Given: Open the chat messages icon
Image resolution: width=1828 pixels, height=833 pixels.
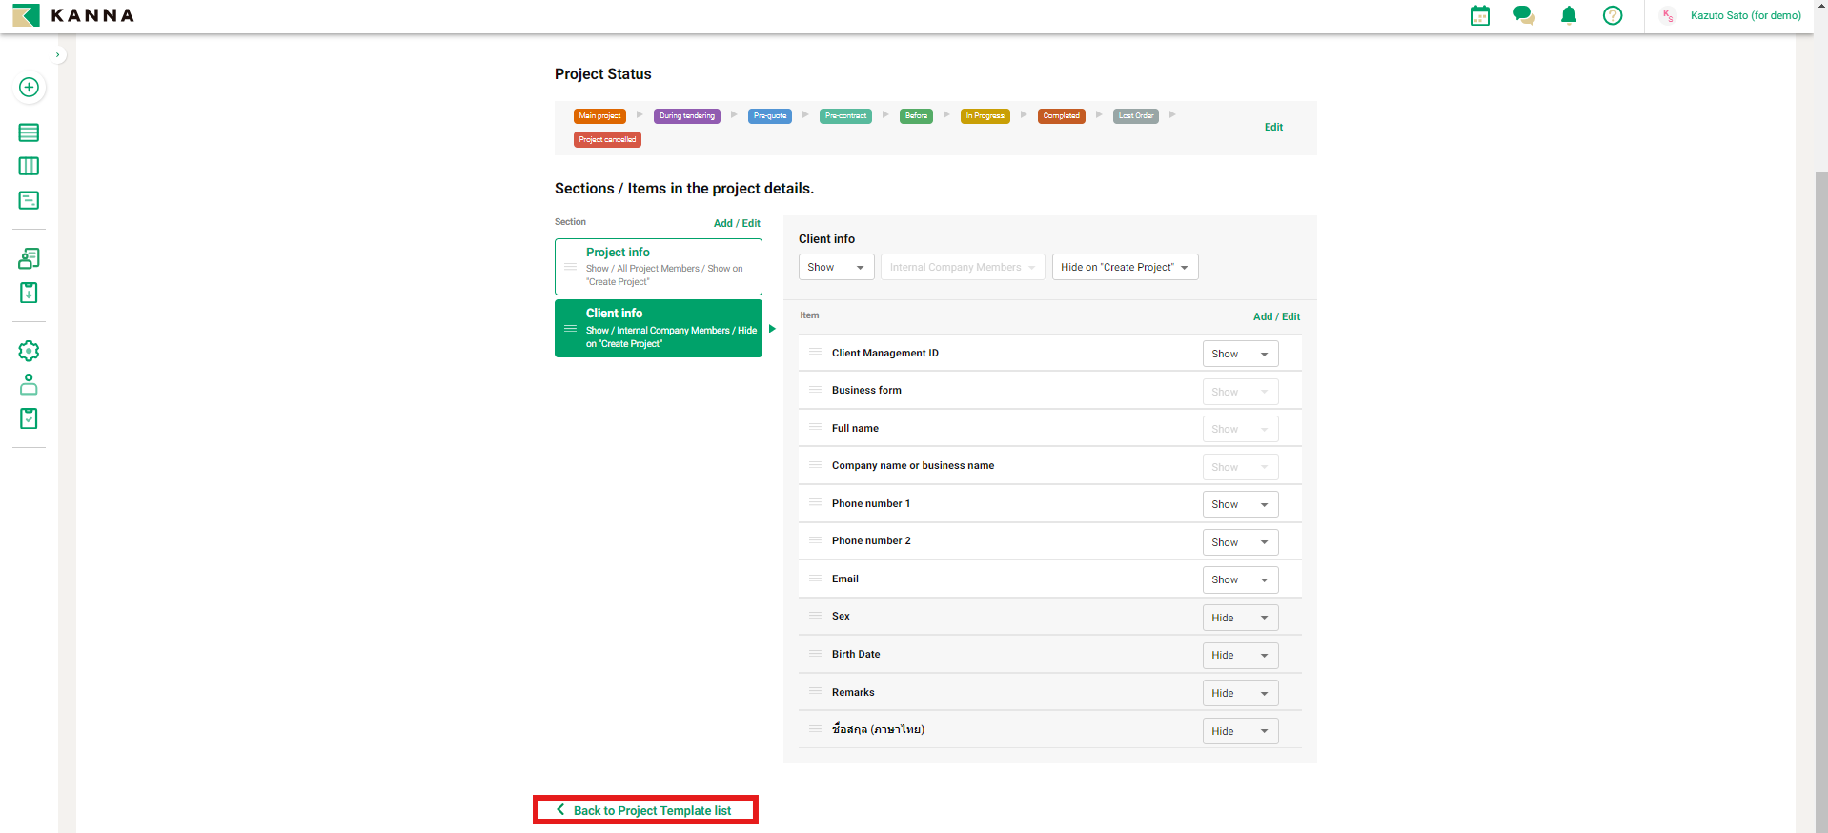Looking at the screenshot, I should (1524, 15).
